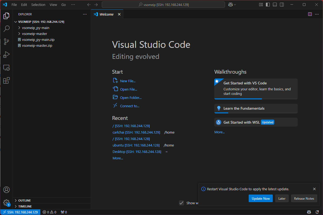Open the Manage gear icon
The height and width of the screenshot is (215, 323).
[x=6, y=202]
